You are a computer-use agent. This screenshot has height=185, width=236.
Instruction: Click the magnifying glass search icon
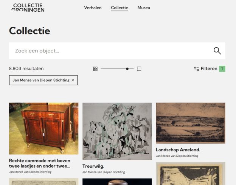217,51
